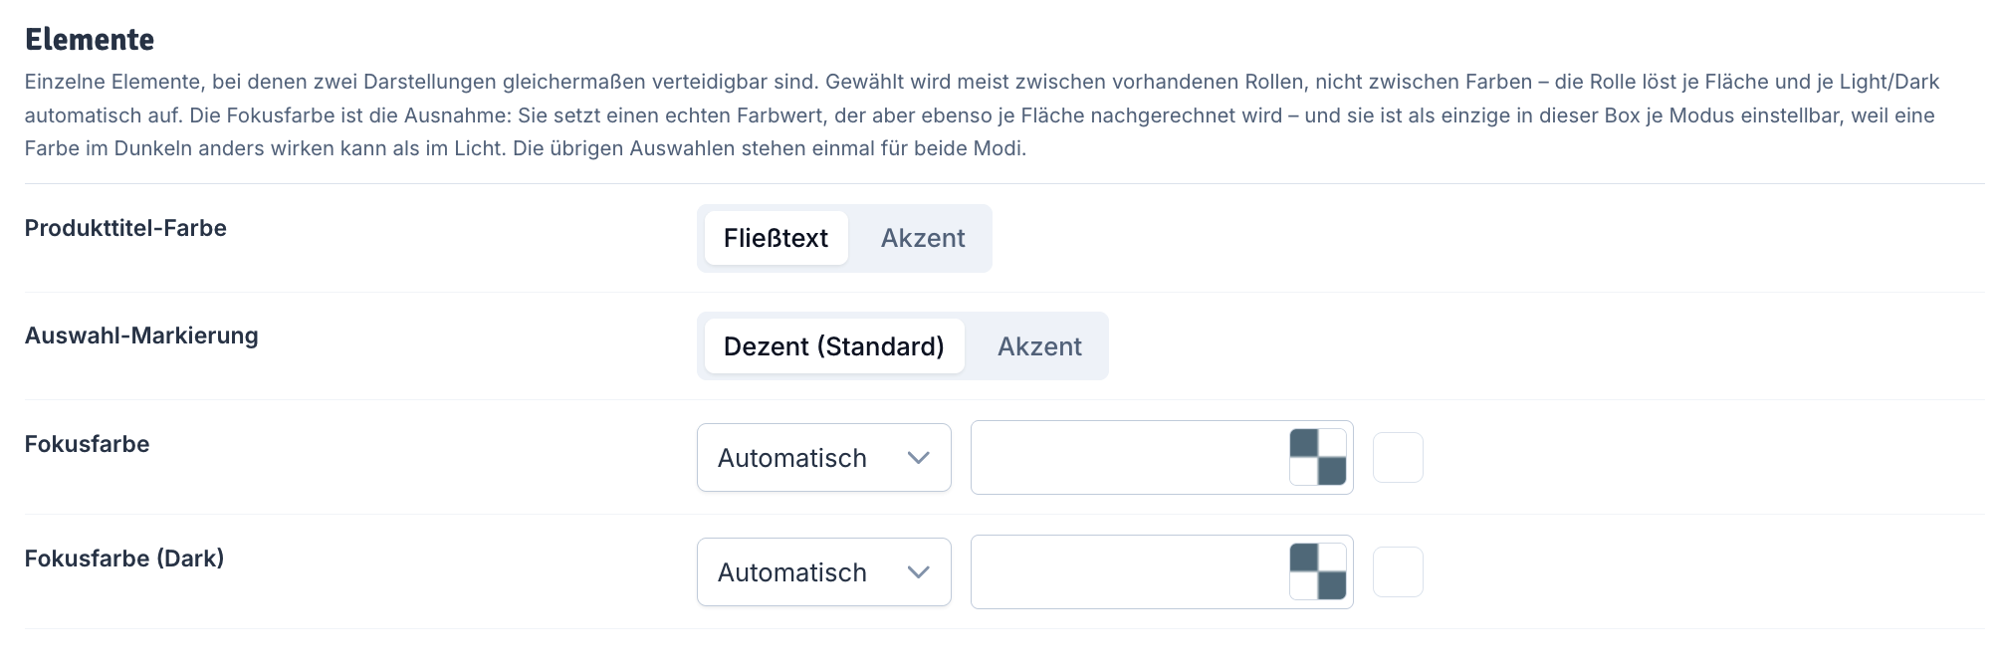Choose Dezent (Standard) for Auswahl-Markierung
The image size is (1999, 671).
[834, 346]
